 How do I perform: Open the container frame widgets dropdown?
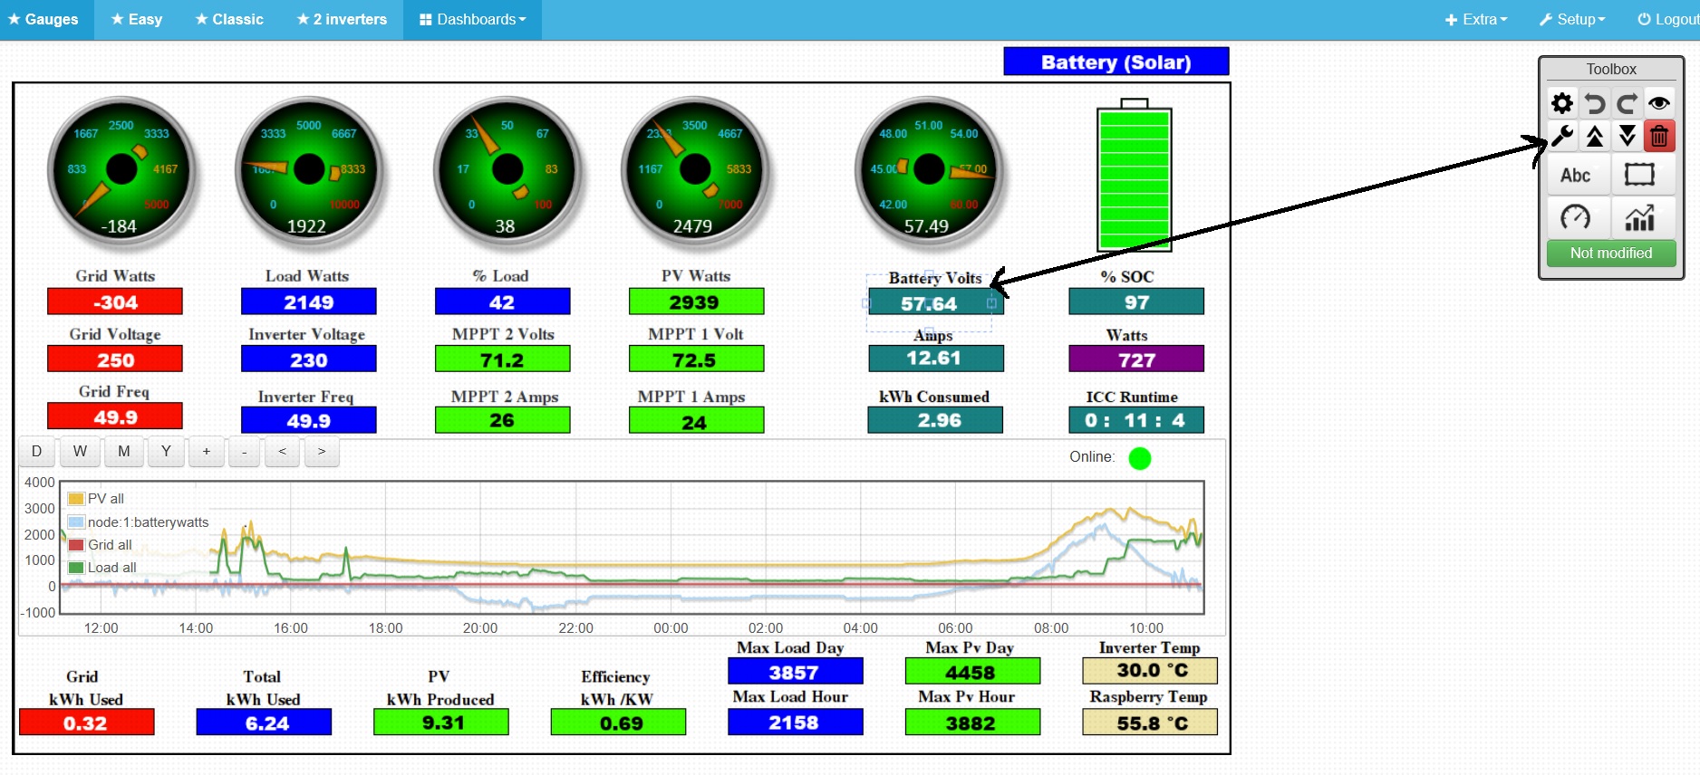[1639, 176]
